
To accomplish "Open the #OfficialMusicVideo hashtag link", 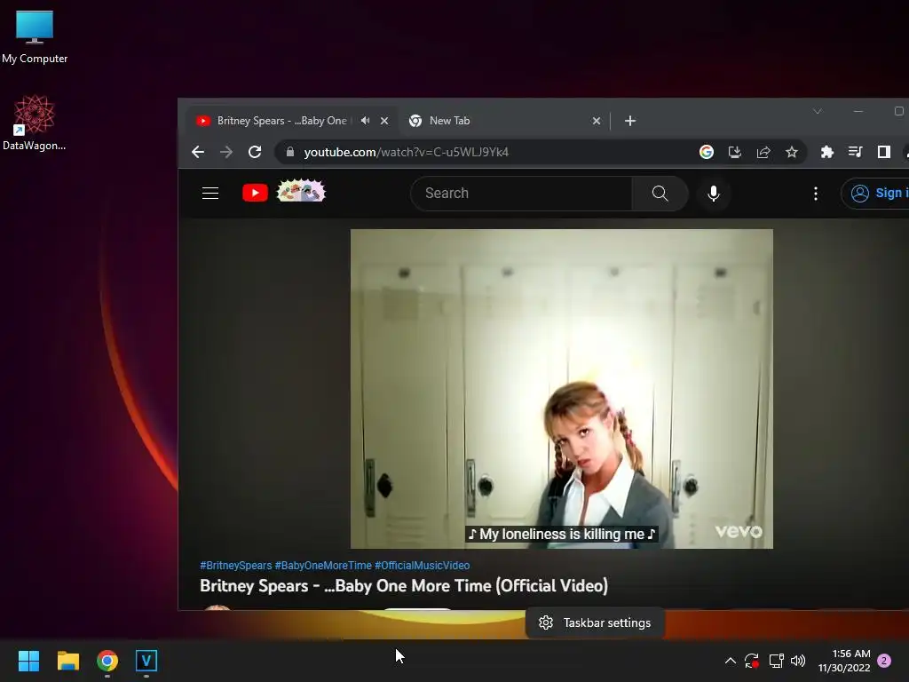I will 422,566.
